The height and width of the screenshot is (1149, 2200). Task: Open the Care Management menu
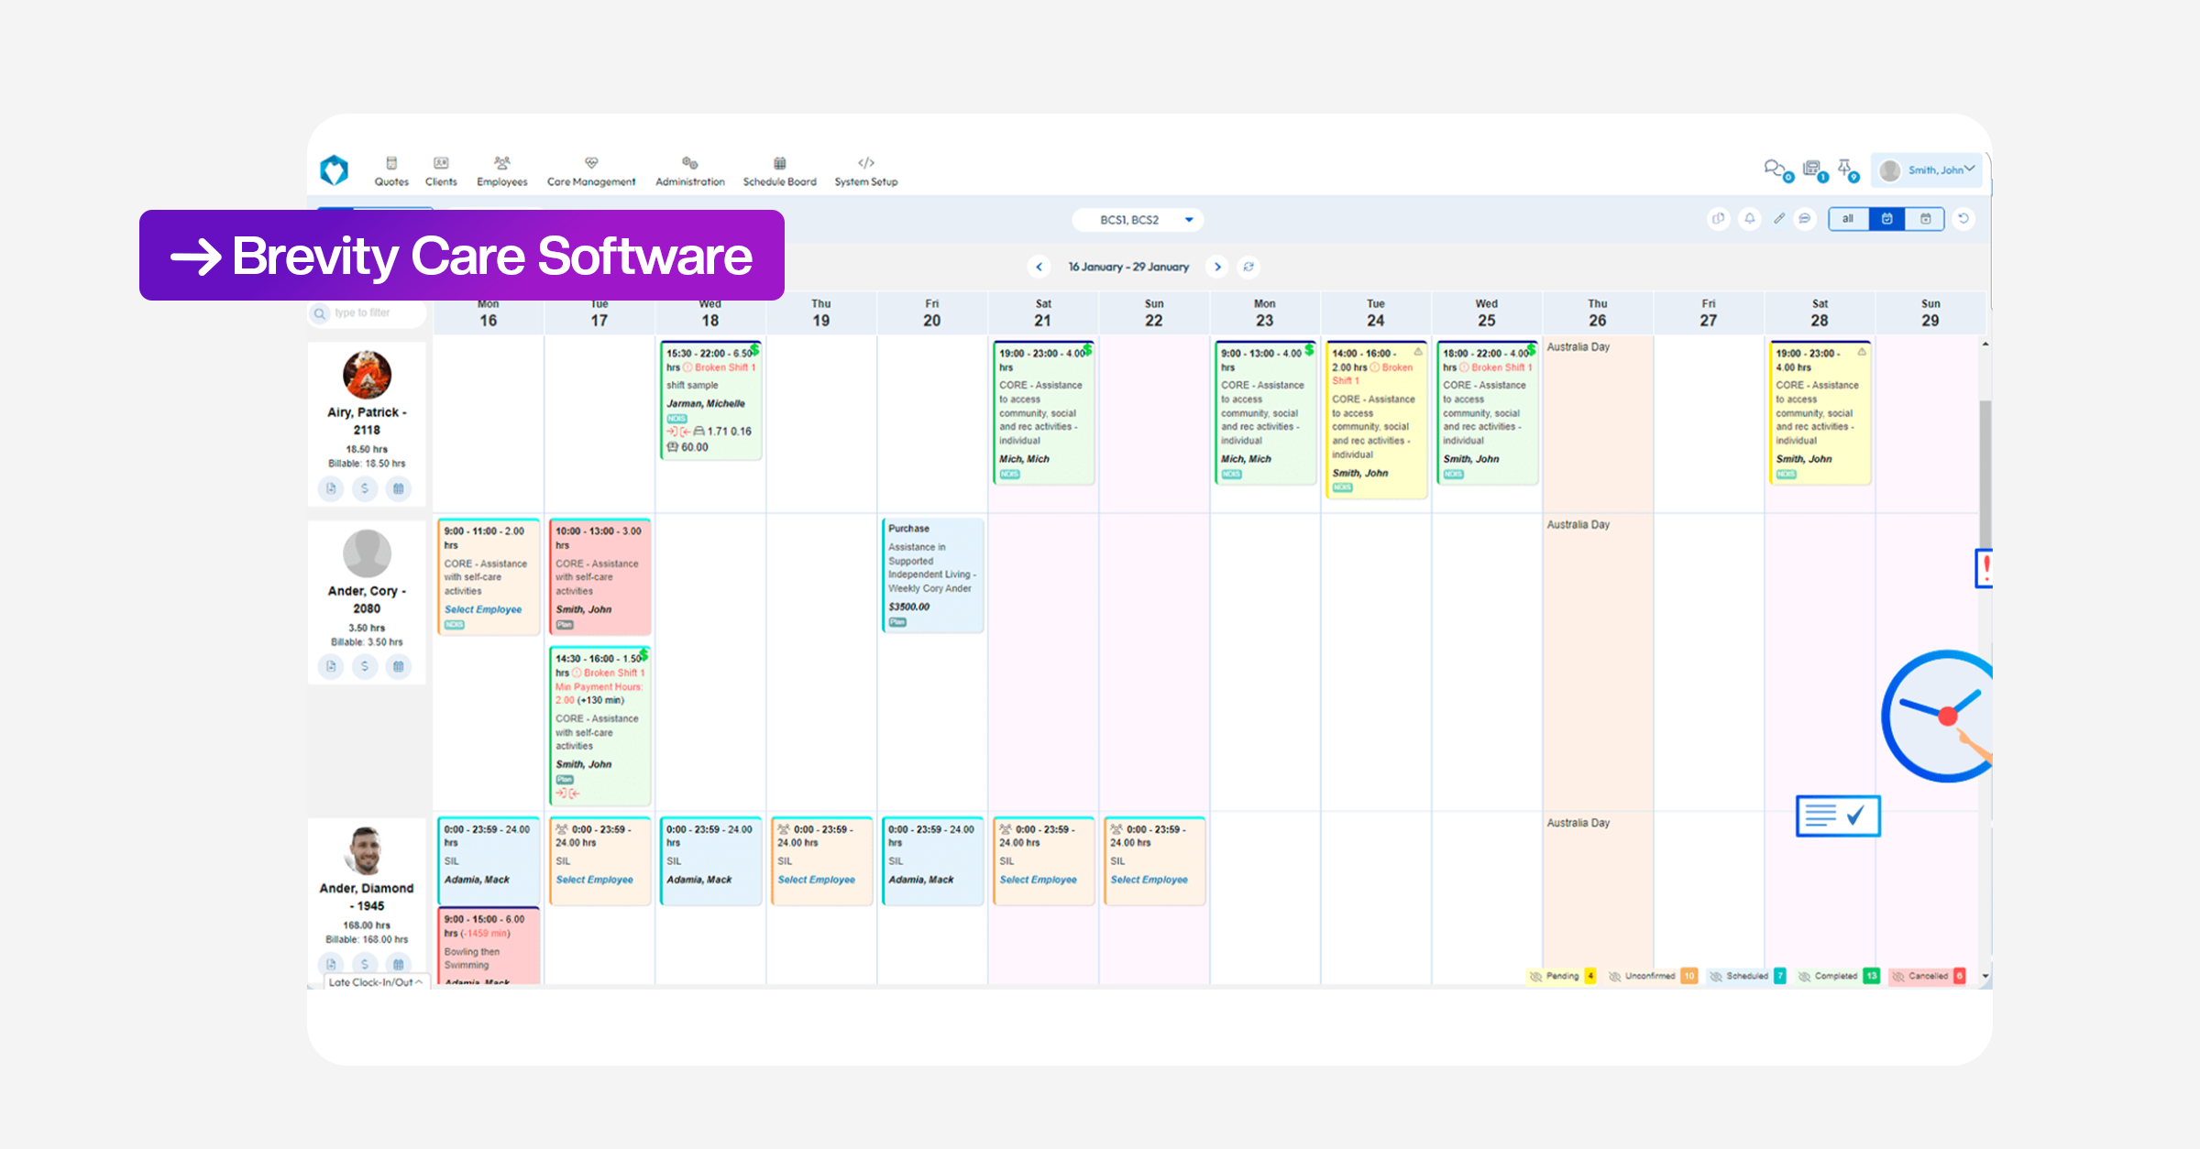[x=591, y=171]
